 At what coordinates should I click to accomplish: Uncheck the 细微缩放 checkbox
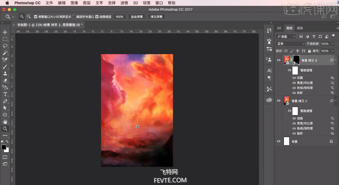97,17
